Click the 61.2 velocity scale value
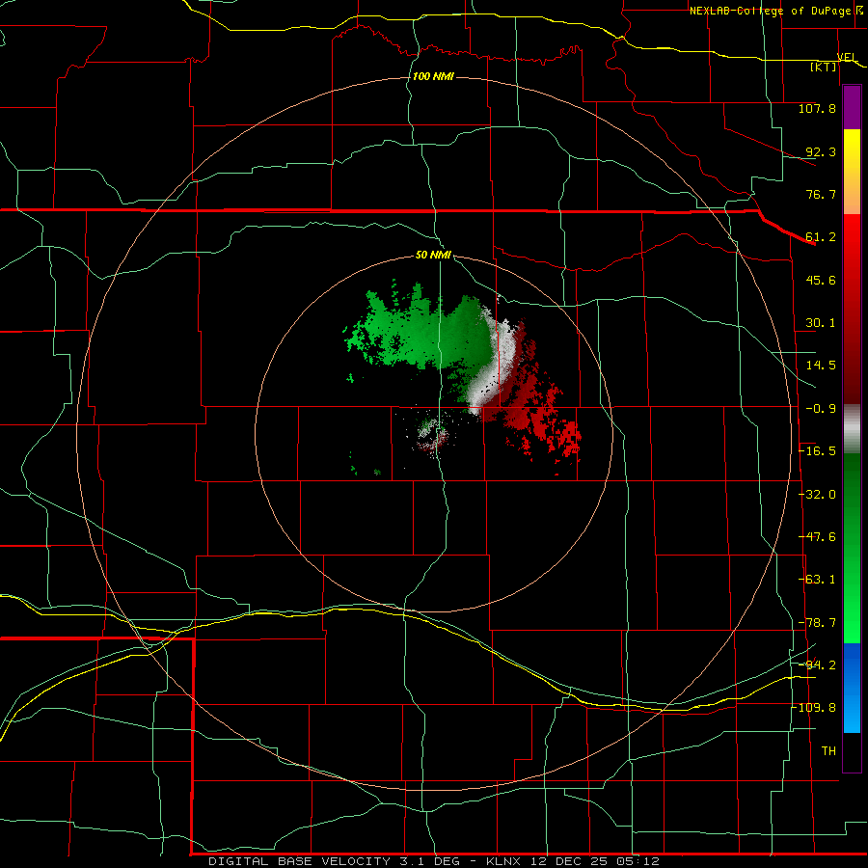868x868 pixels. pyautogui.click(x=821, y=237)
